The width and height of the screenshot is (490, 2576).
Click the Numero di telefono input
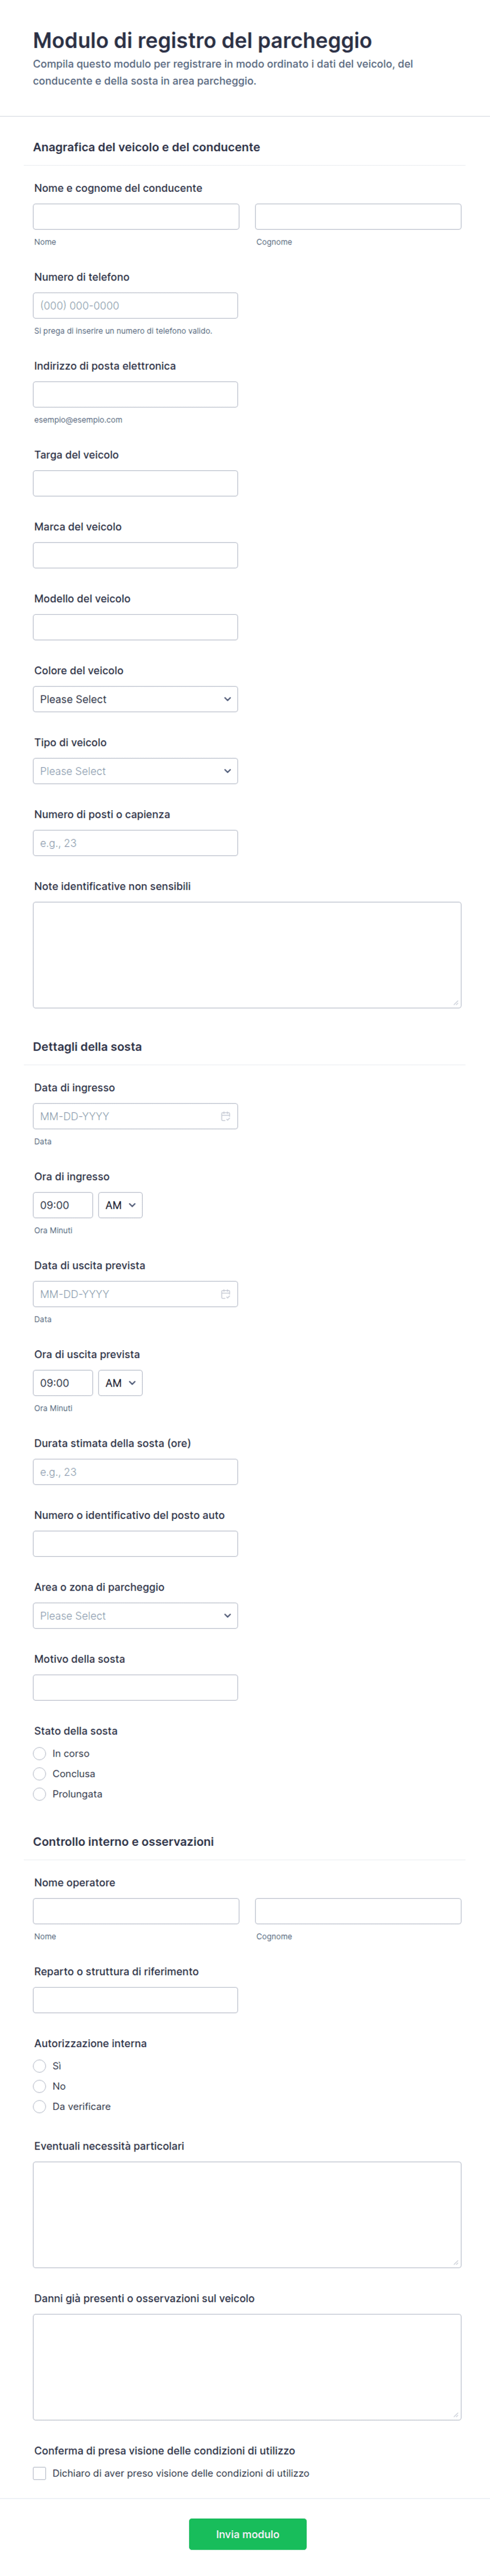pyautogui.click(x=135, y=305)
